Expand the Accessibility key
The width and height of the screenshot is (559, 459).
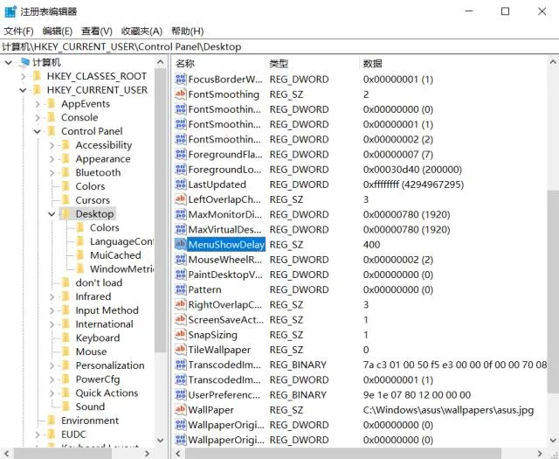coord(52,145)
